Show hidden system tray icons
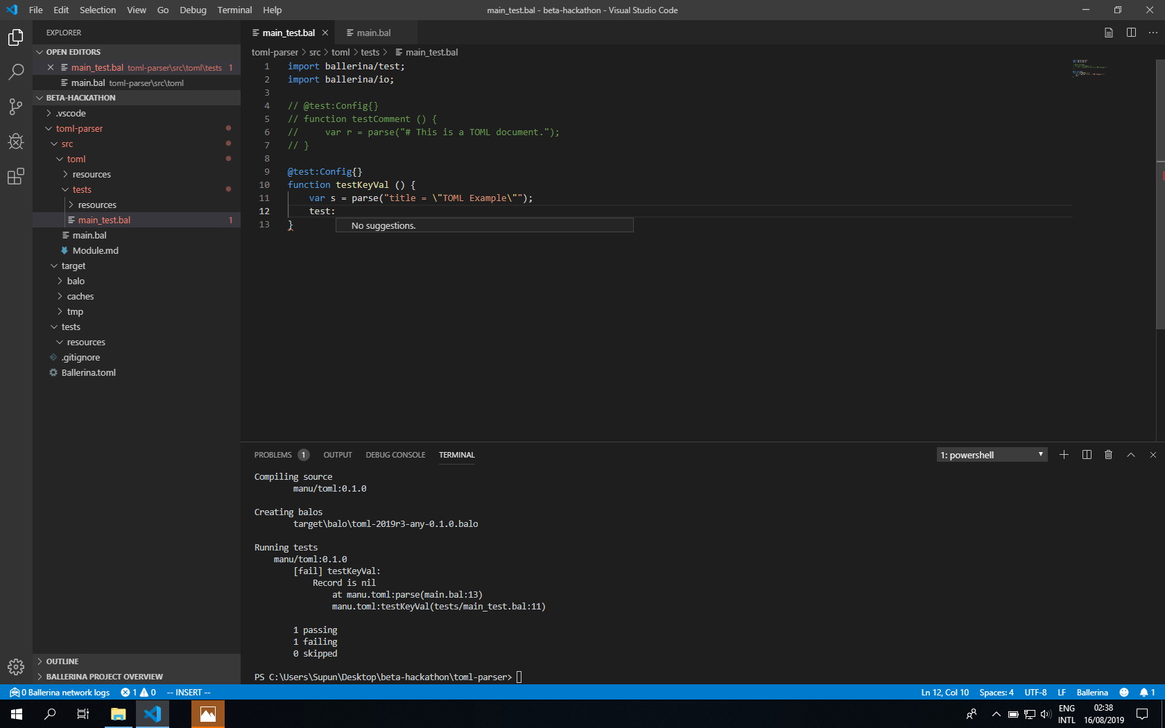Image resolution: width=1165 pixels, height=728 pixels. tap(996, 714)
